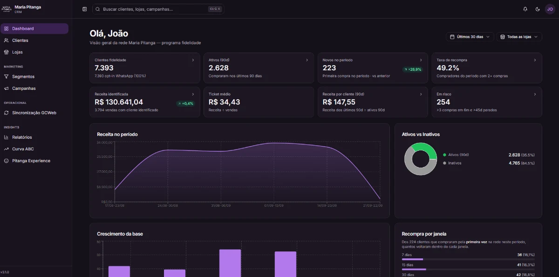Click the Maria Pitanga logo in the sidebar
Image resolution: width=559 pixels, height=277 pixels.
click(x=7, y=9)
